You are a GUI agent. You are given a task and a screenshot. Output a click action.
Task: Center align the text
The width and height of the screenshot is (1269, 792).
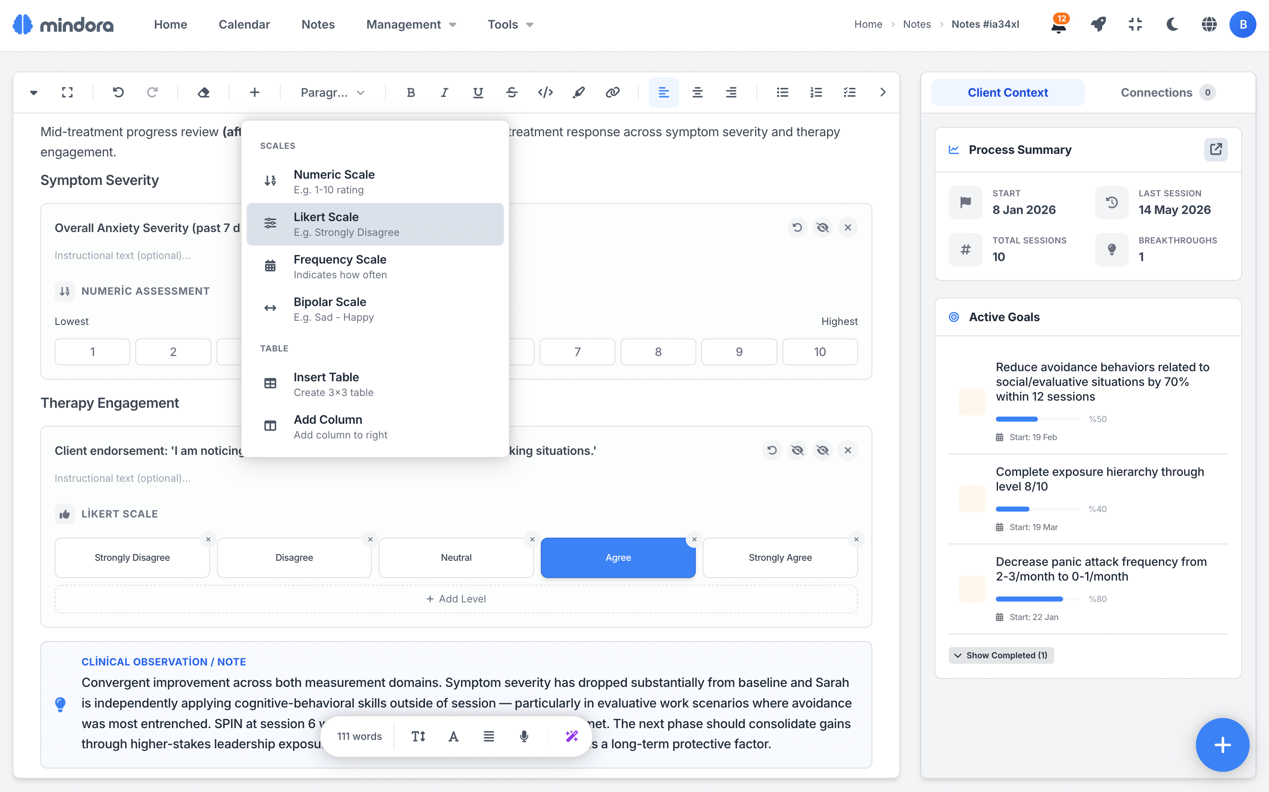(698, 93)
